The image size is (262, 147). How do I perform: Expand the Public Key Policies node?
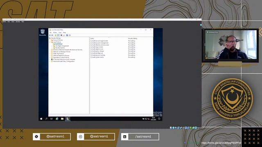point(50,53)
